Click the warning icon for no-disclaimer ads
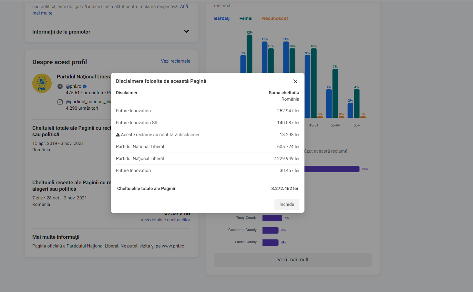 (x=118, y=135)
